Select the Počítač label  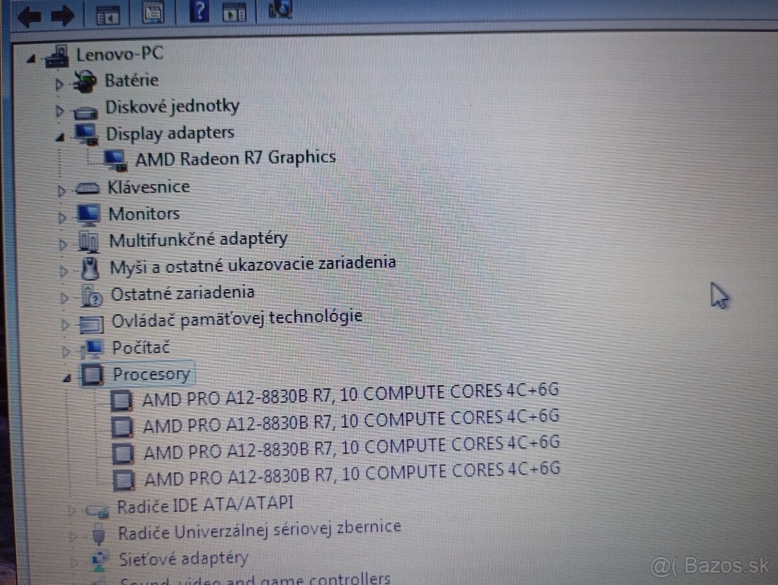(141, 347)
